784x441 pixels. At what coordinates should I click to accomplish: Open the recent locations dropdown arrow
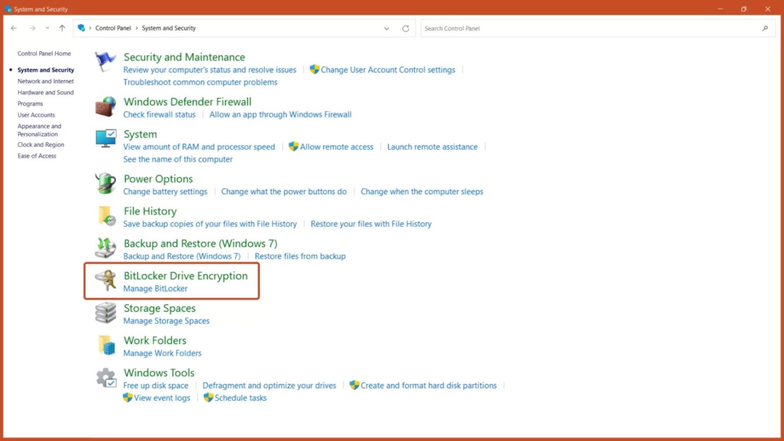[47, 28]
